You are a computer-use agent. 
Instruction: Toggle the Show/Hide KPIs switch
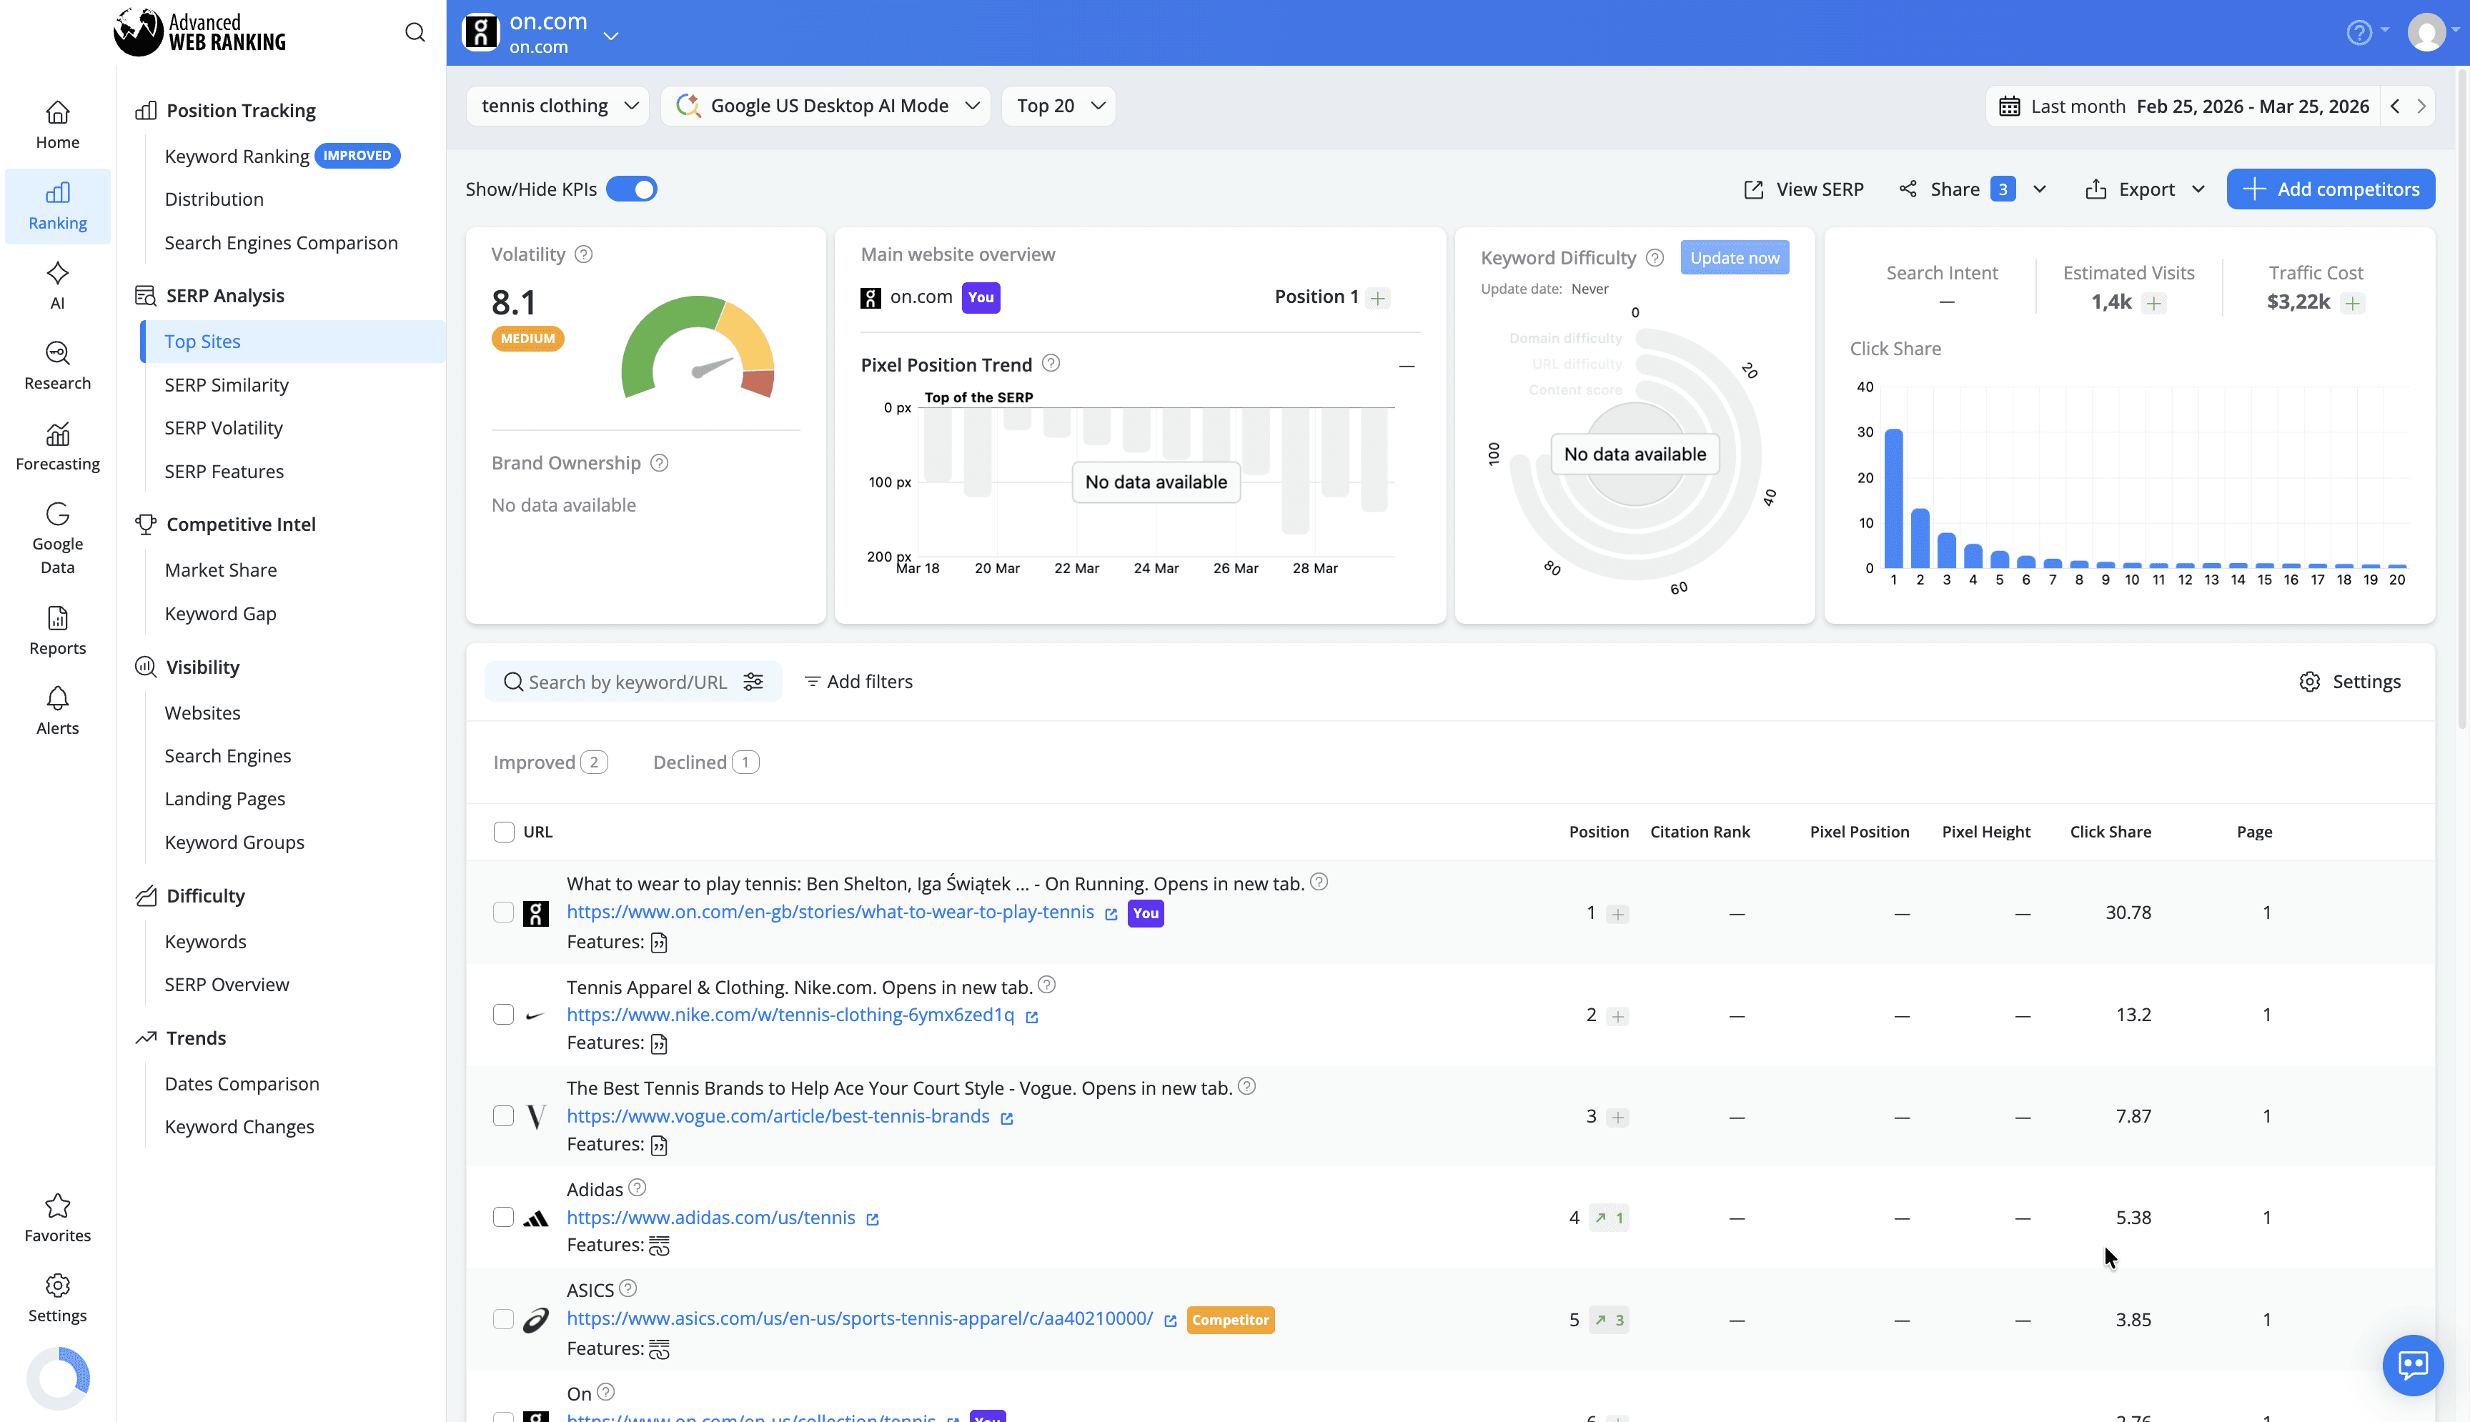632,189
